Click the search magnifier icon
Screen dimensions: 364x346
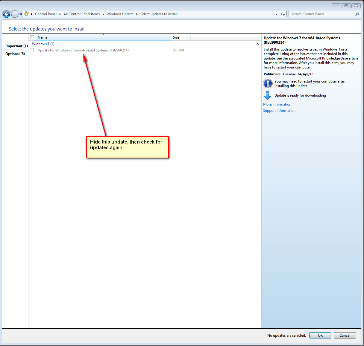click(x=357, y=14)
